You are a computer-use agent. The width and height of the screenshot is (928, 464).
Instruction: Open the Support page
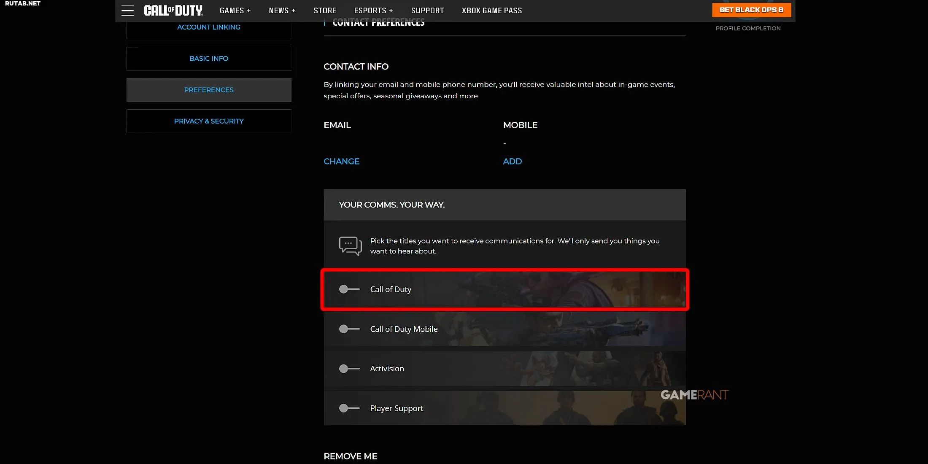[x=427, y=11]
